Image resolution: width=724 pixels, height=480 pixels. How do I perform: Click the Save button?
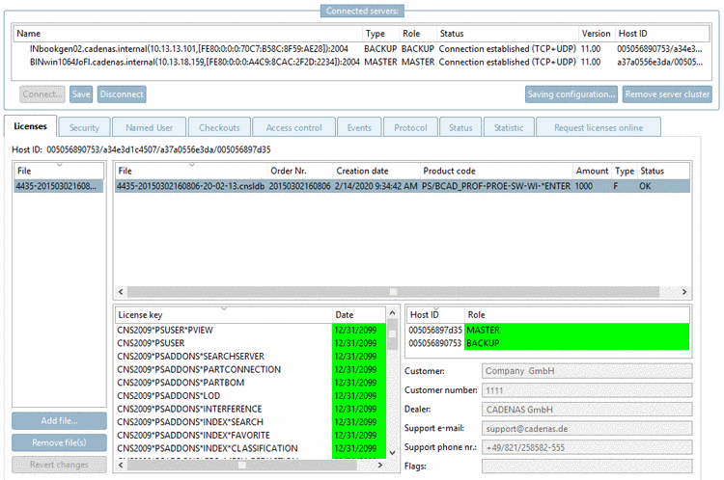[x=81, y=94]
